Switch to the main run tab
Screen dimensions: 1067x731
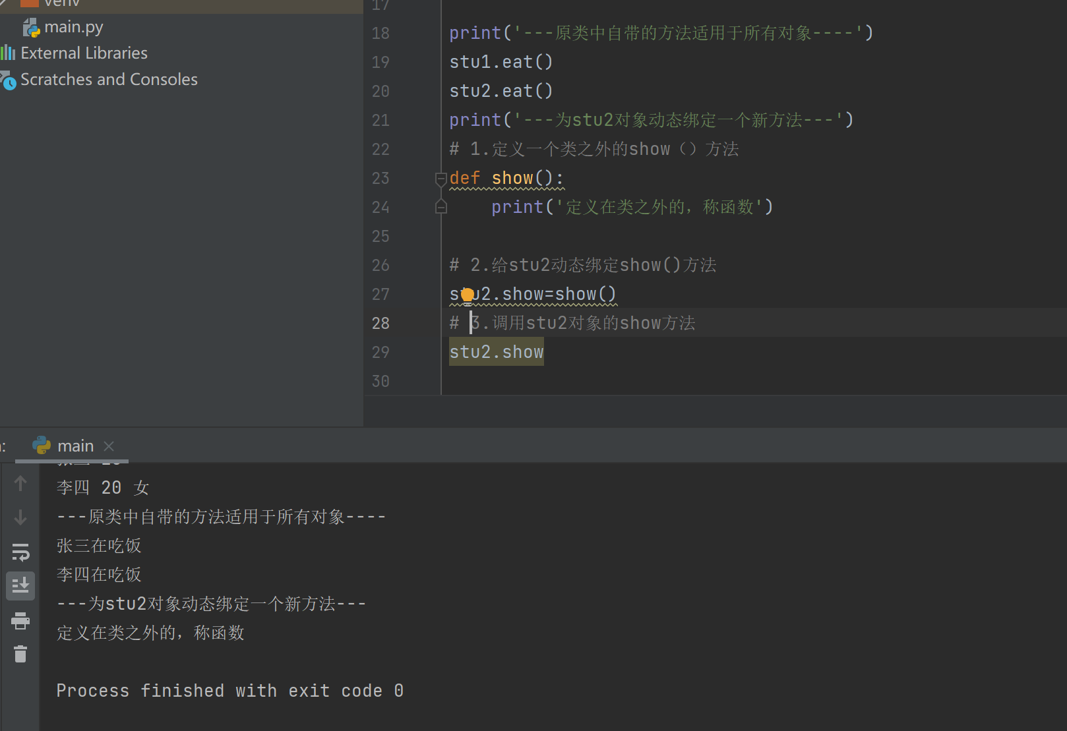point(75,446)
